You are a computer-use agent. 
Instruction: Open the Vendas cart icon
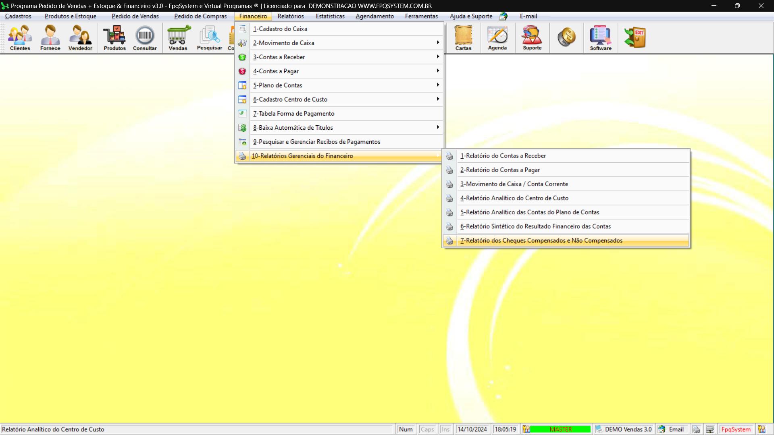point(178,38)
